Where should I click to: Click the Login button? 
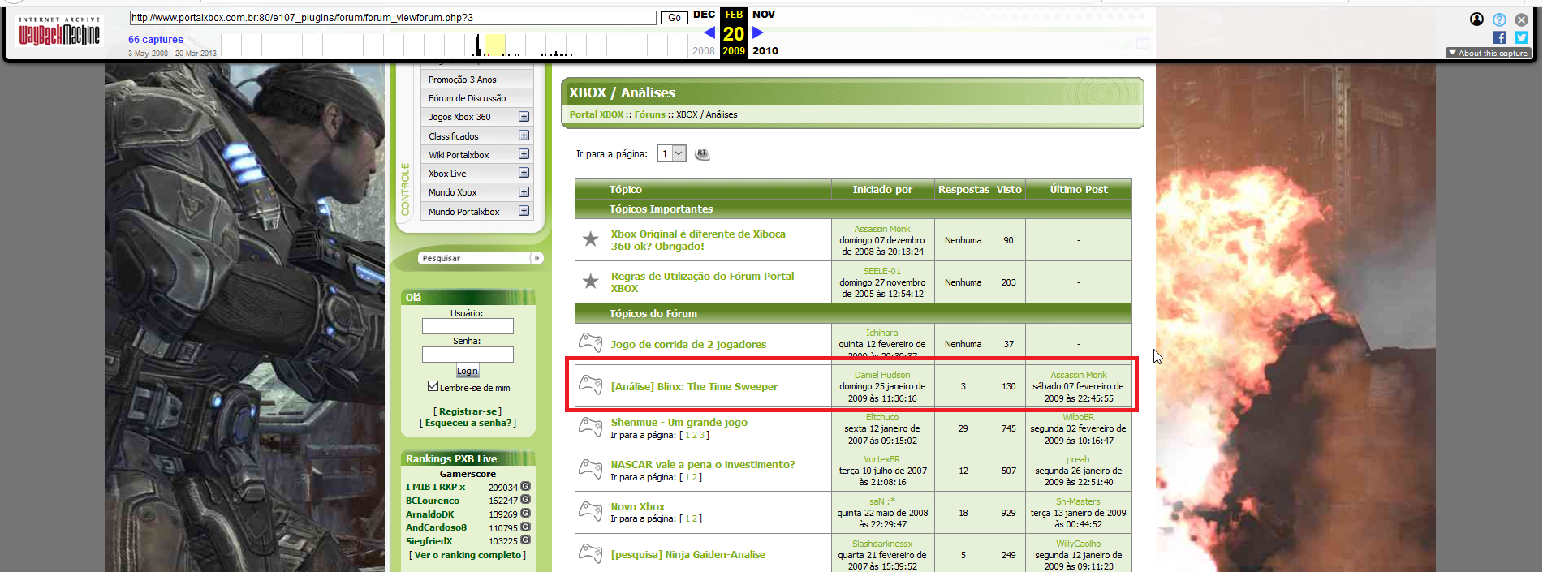point(467,371)
